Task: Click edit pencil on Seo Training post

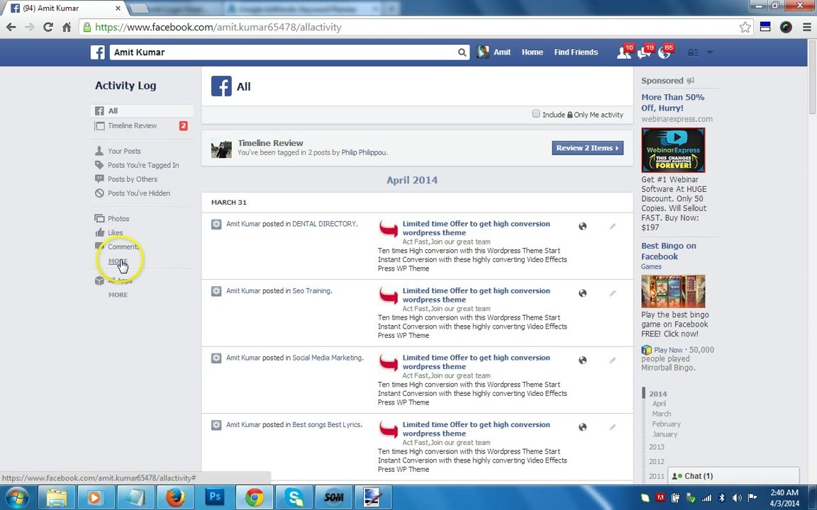Action: (x=613, y=293)
